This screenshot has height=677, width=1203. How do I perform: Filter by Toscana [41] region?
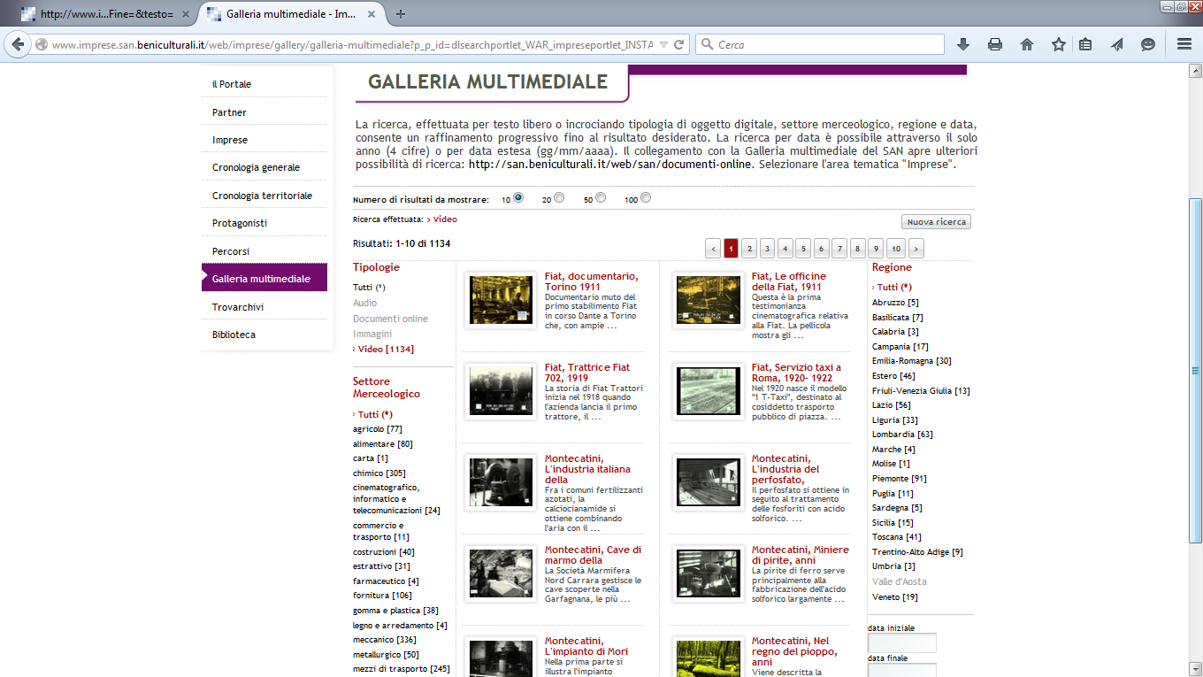(x=897, y=536)
